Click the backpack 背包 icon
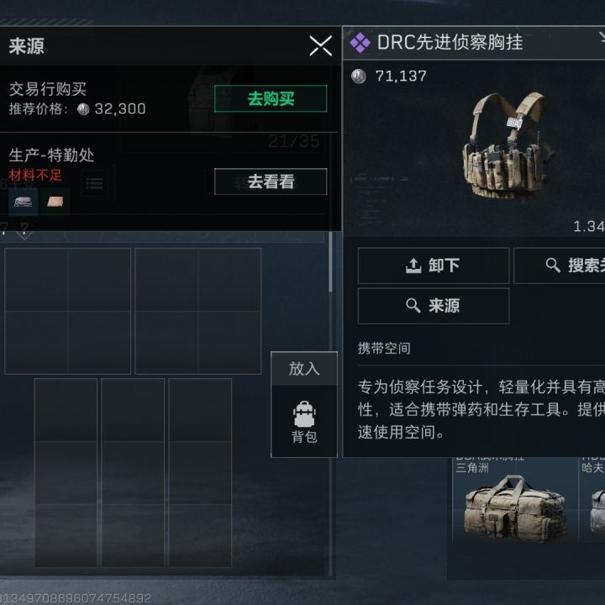Screen dimensions: 605x605 click(x=304, y=421)
